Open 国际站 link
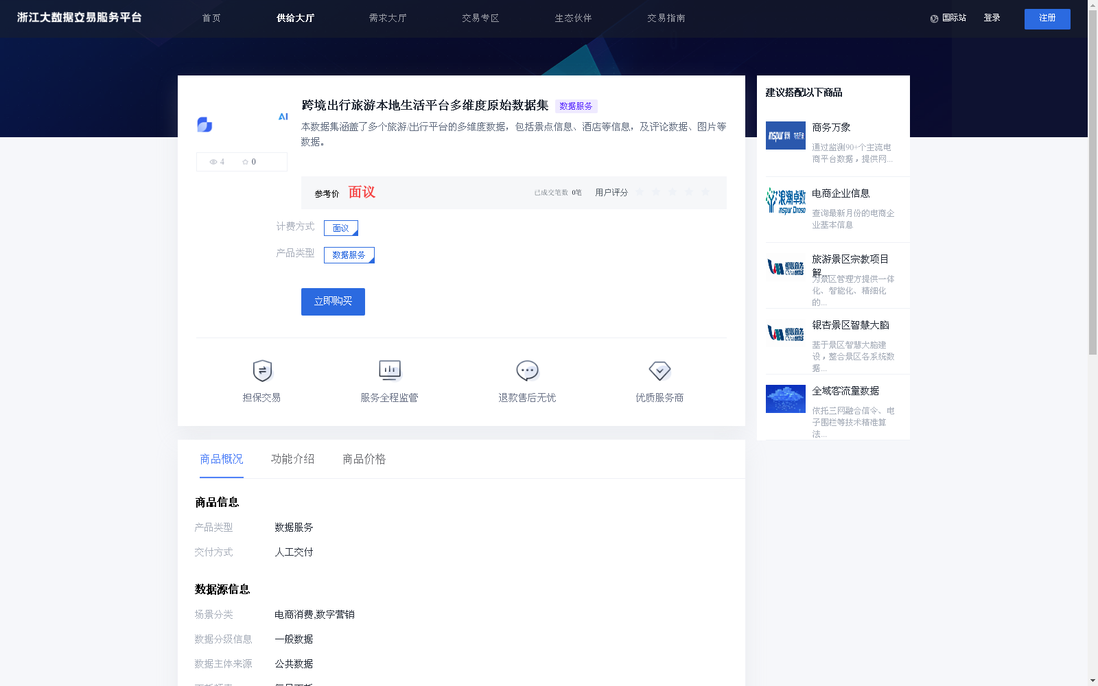Viewport: 1098px width, 686px height. tap(954, 19)
